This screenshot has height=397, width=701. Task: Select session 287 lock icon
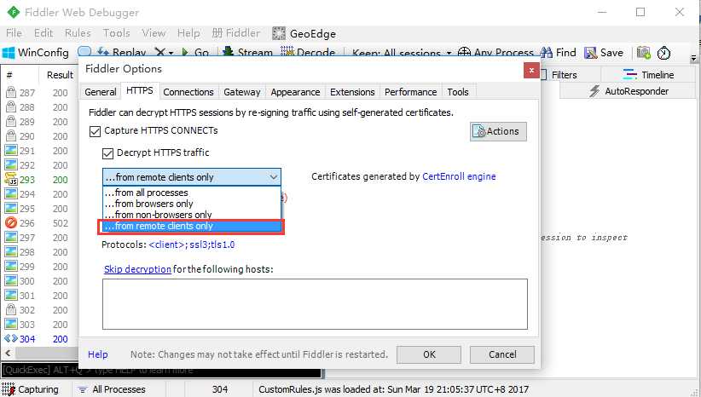pos(11,93)
